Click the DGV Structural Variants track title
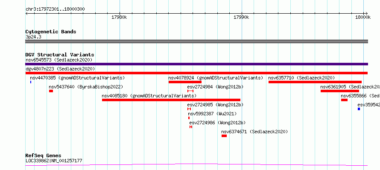Image resolution: width=380 pixels, height=170 pixels. tap(60, 55)
